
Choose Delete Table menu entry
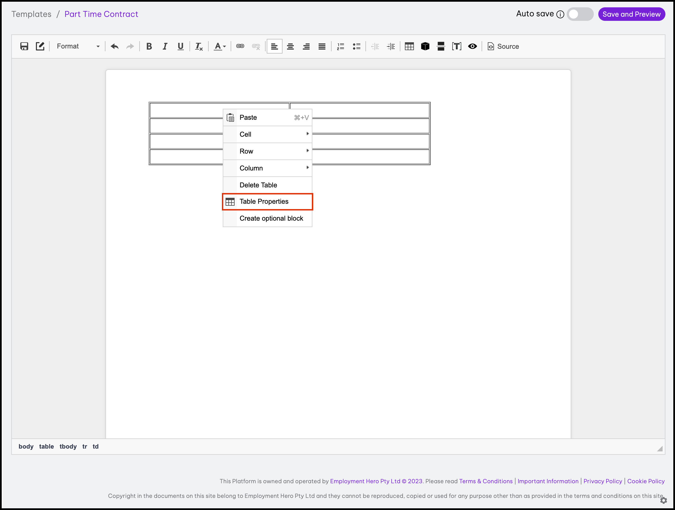tap(258, 185)
